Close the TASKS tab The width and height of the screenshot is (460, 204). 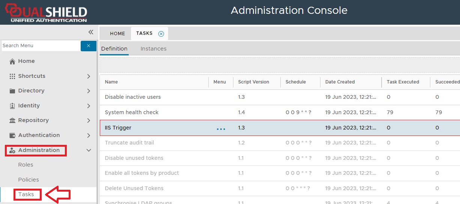pyautogui.click(x=161, y=34)
